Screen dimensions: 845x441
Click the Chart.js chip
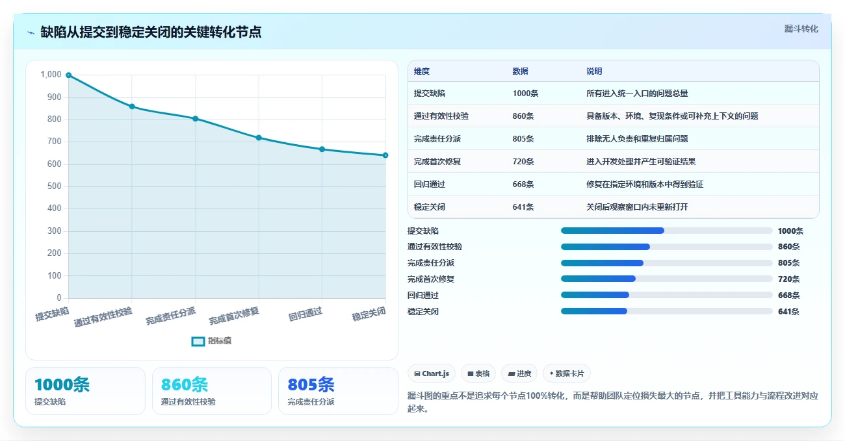432,373
